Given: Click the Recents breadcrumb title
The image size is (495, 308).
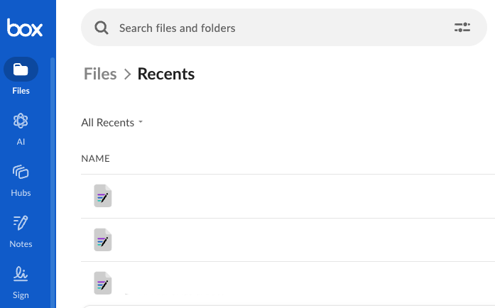Looking at the screenshot, I should click(x=166, y=74).
